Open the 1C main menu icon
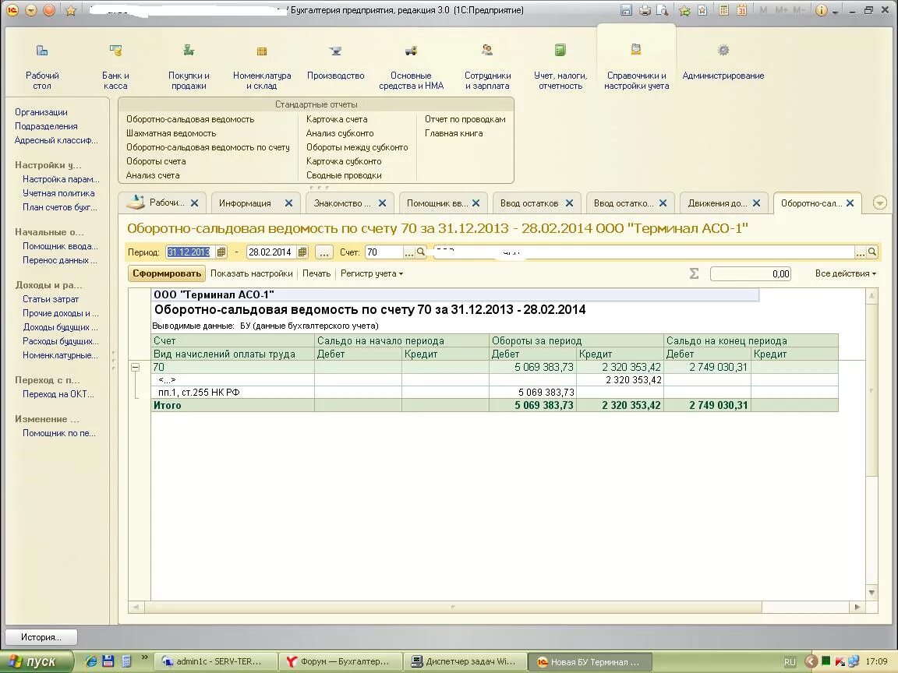Screen dimensions: 898x673 tap(12, 10)
